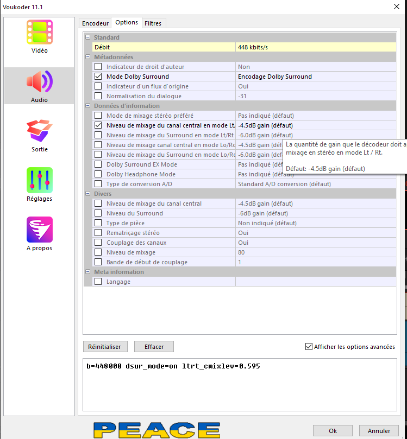Image resolution: width=407 pixels, height=439 pixels.
Task: Enable Niveau de mixage Surround Lt/Rt checkbox
Action: click(x=98, y=135)
